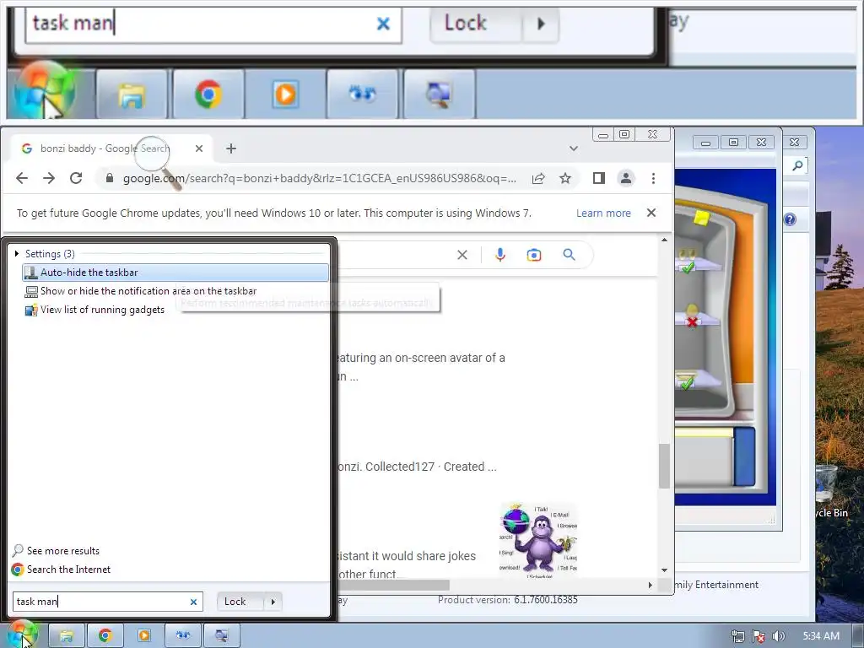This screenshot has height=648, width=864.
Task: Open Windows Media Player from the taskbar
Action: click(x=143, y=636)
